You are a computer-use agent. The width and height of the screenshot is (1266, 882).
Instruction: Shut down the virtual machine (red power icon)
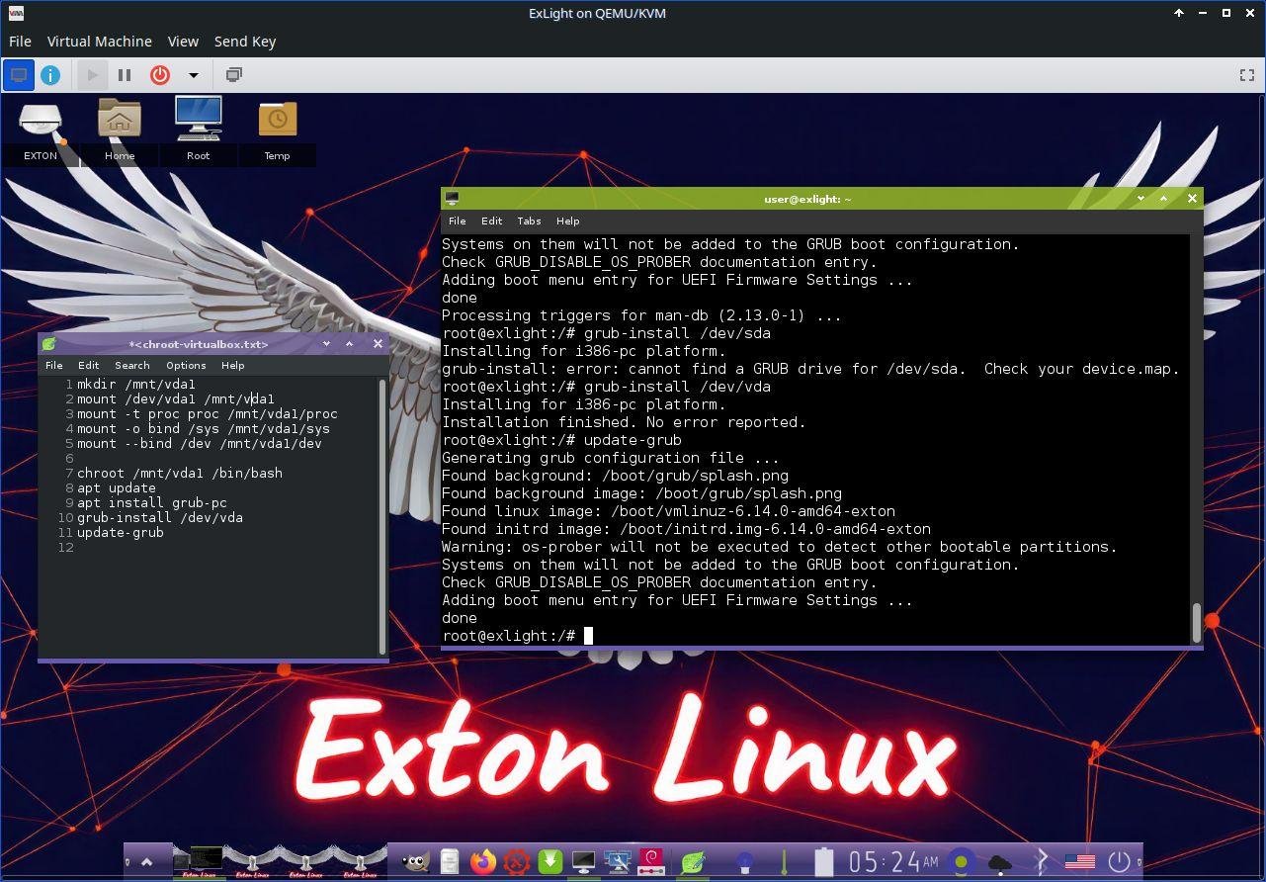click(160, 75)
